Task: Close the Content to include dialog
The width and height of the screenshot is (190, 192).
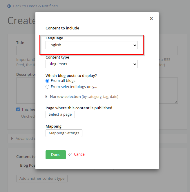Action: click(x=151, y=18)
